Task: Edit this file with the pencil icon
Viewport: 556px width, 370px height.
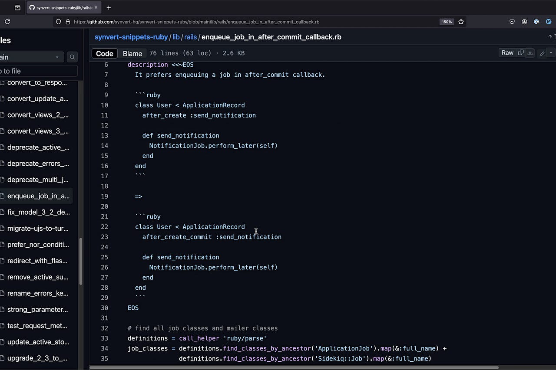Action: tap(542, 53)
